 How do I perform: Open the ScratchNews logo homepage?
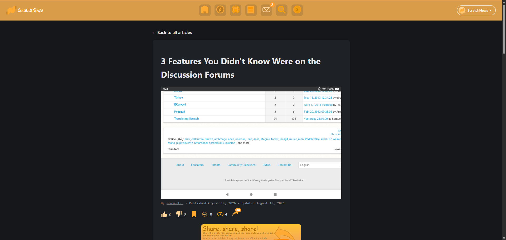25,10
